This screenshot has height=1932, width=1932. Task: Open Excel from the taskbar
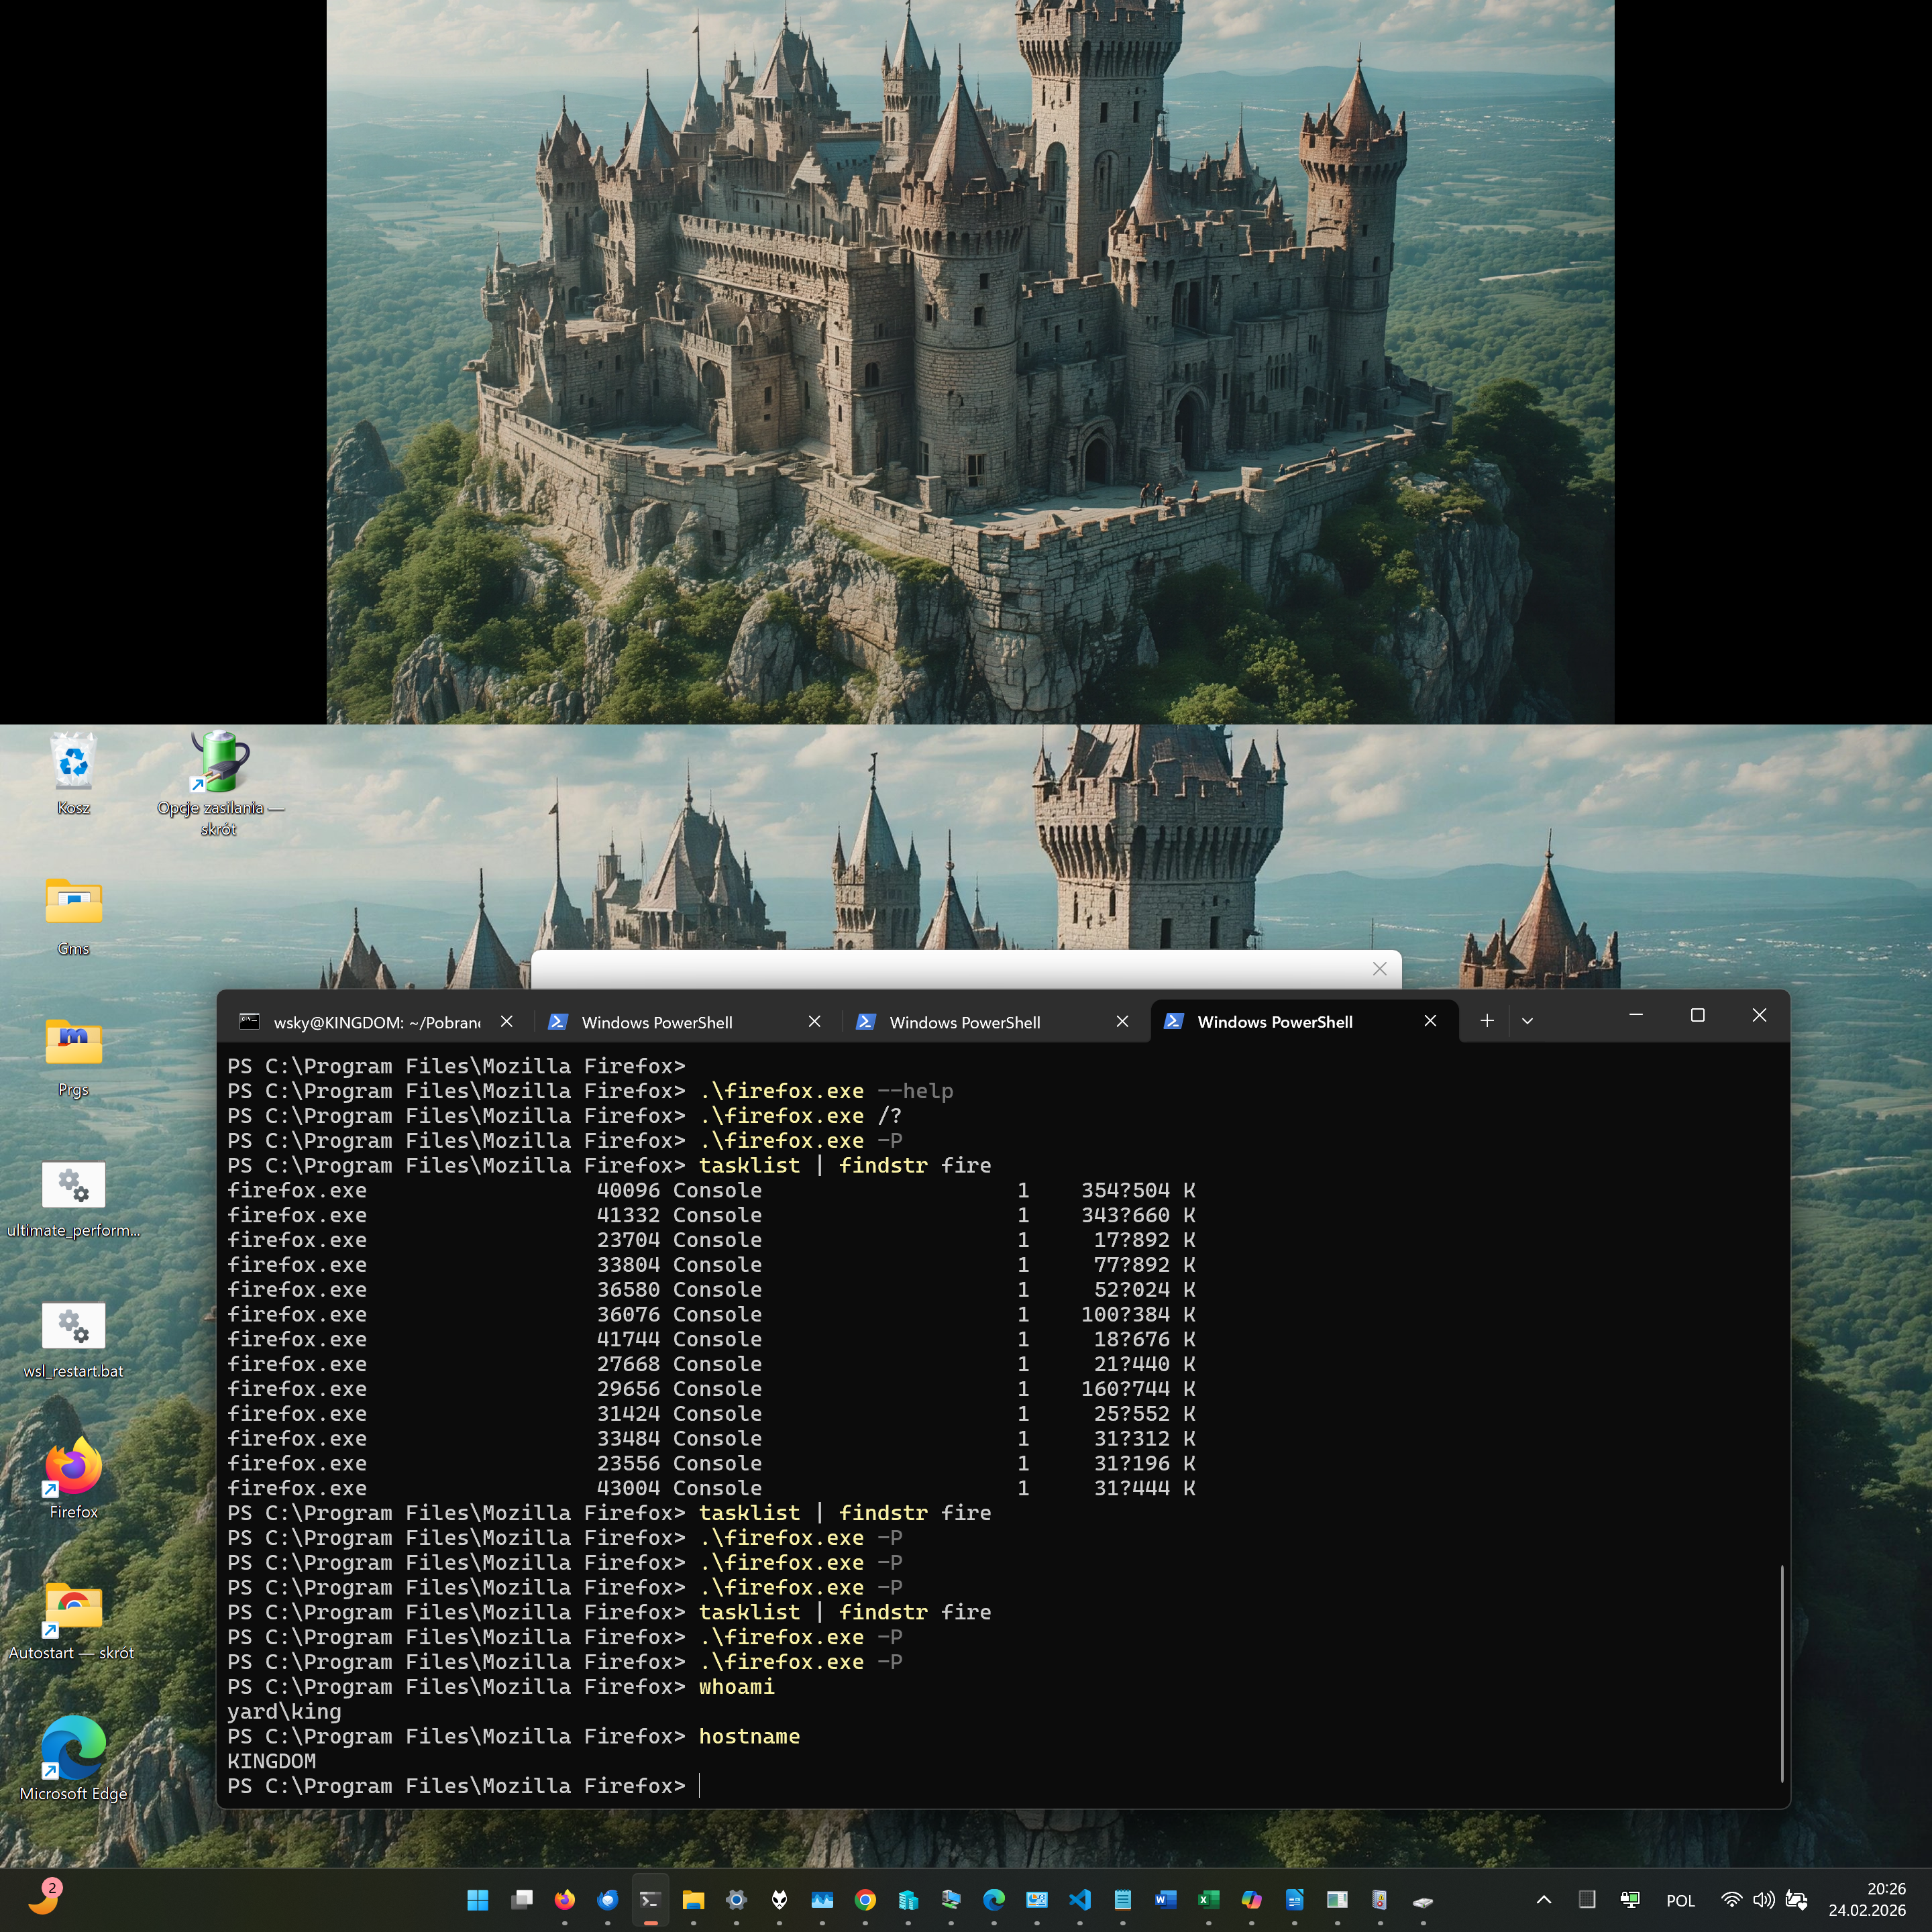point(1208,1899)
